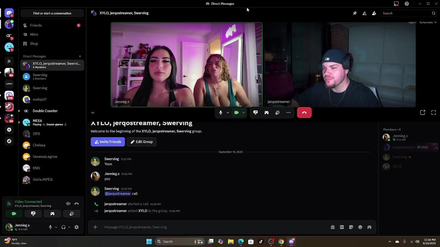Click Find or start a conversation
This screenshot has width=440, height=247.
[52, 13]
